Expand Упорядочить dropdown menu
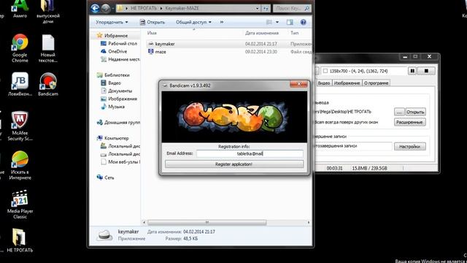467x263 pixels. tap(112, 22)
